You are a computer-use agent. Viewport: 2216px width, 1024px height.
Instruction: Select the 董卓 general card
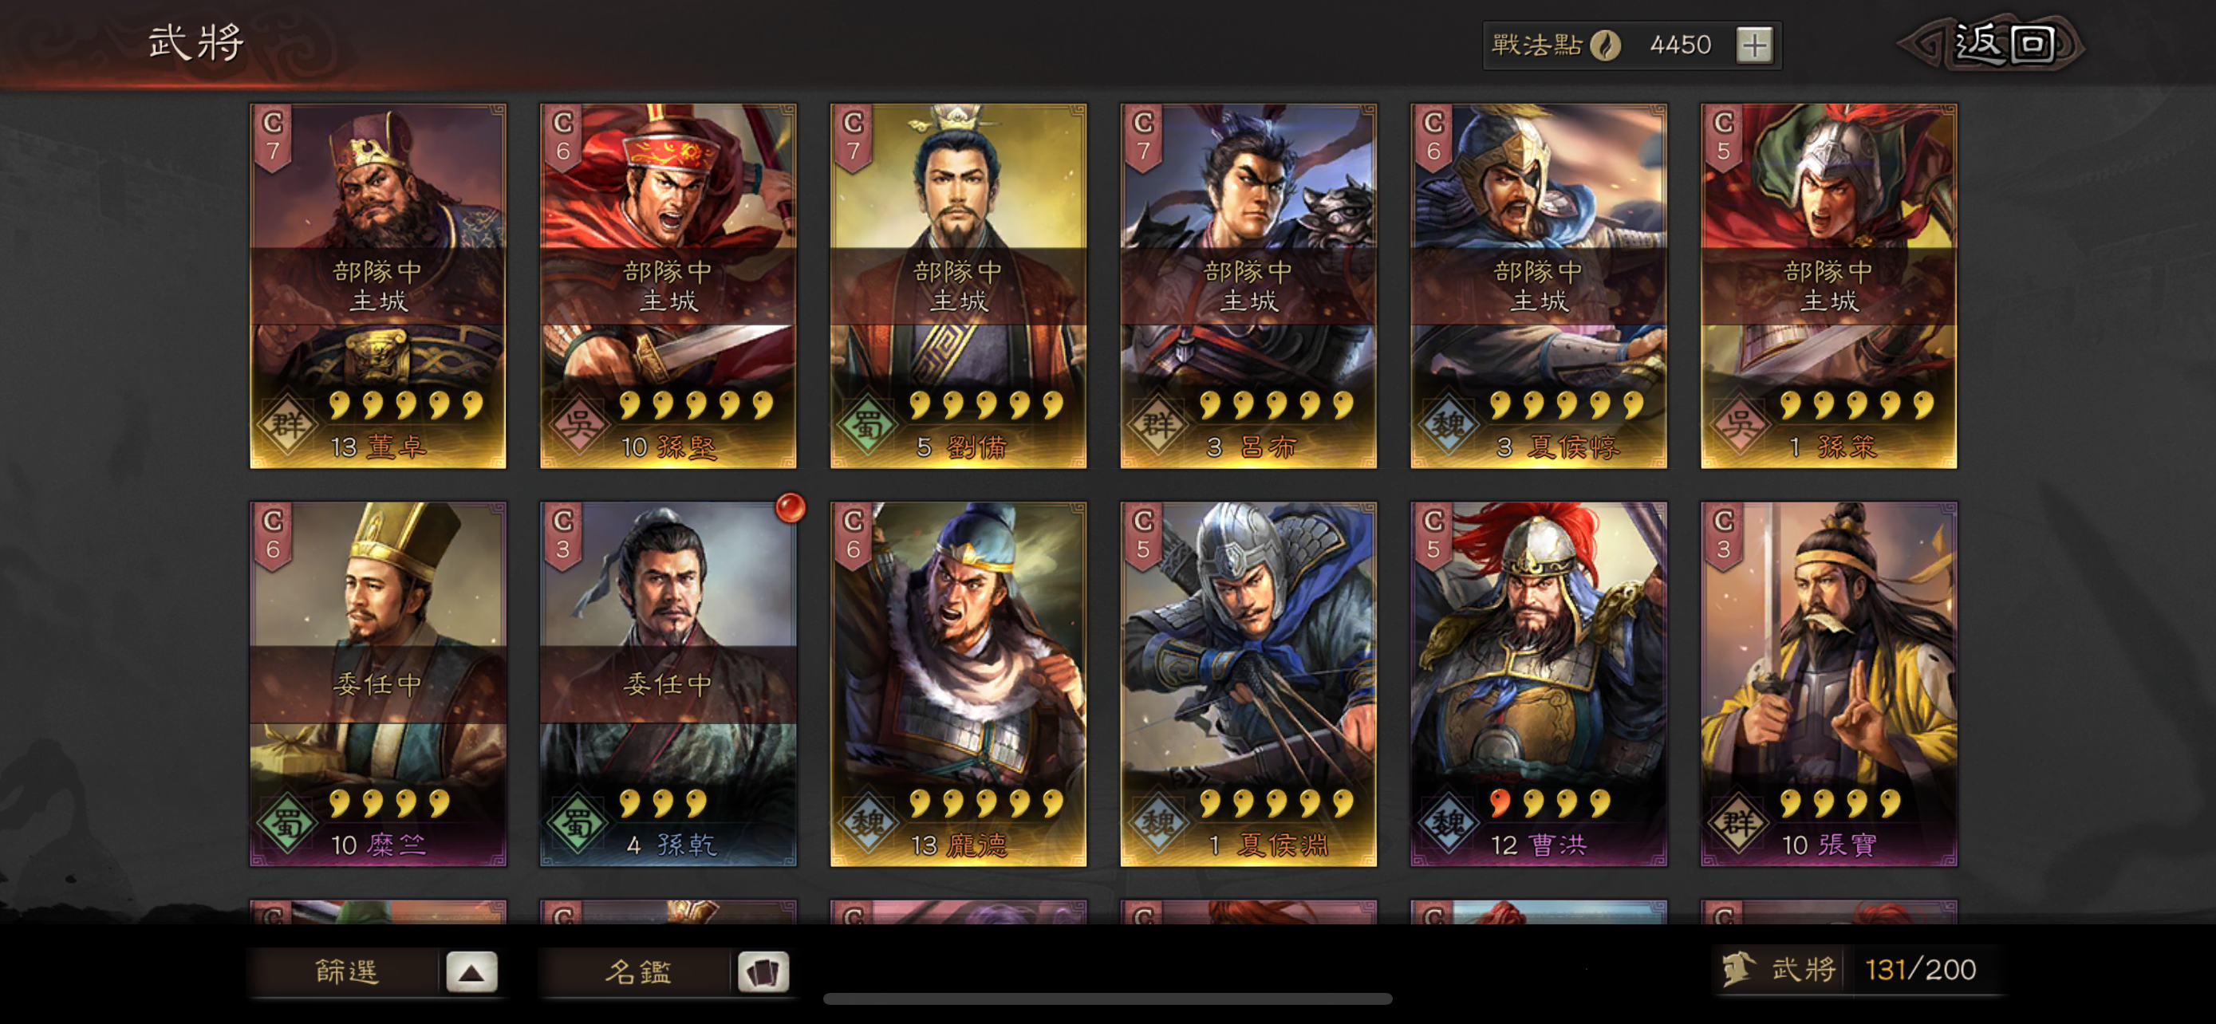pyautogui.click(x=377, y=286)
